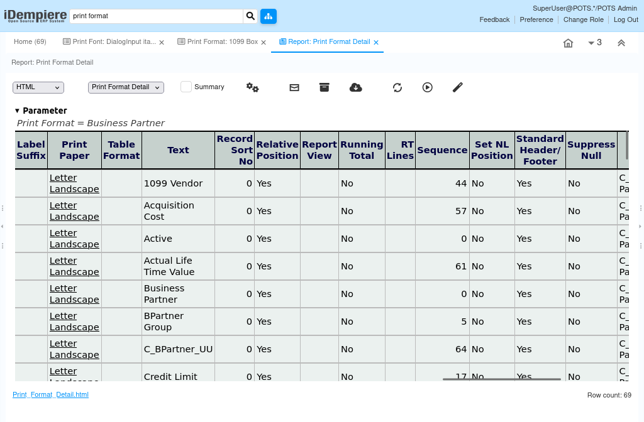Click the Row count: 69 status text

click(609, 395)
